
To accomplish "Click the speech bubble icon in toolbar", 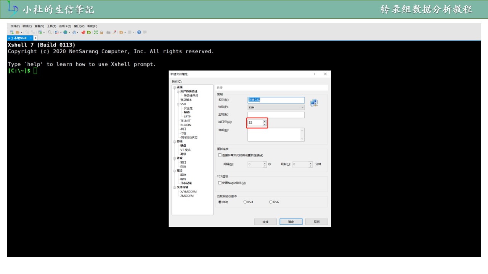I will pyautogui.click(x=144, y=32).
